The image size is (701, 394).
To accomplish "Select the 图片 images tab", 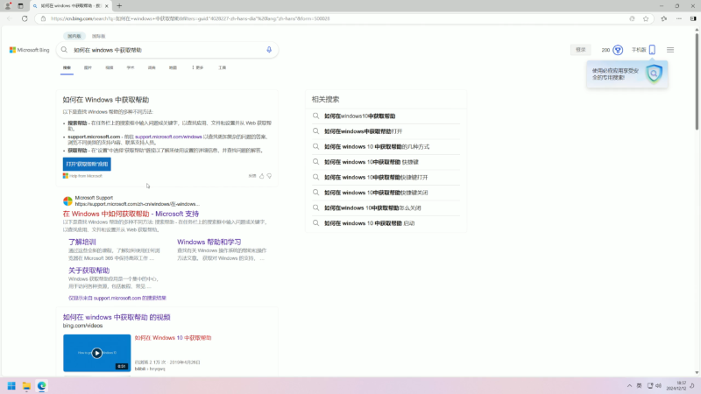I will [88, 68].
